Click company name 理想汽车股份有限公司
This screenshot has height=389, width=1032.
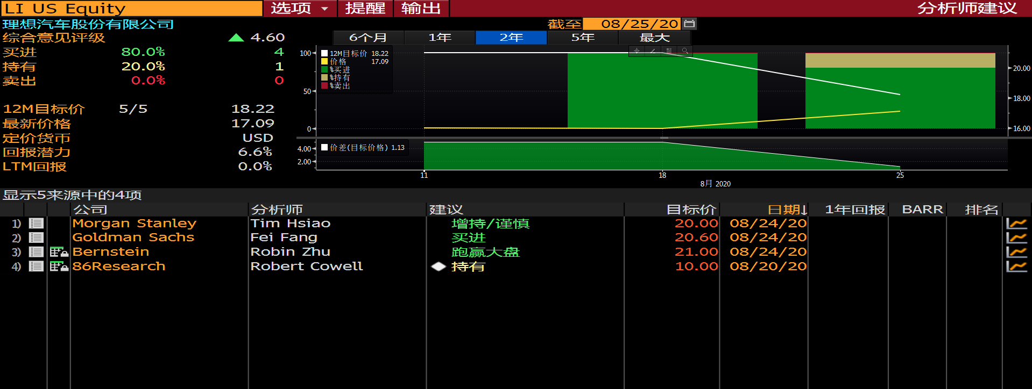pyautogui.click(x=88, y=24)
